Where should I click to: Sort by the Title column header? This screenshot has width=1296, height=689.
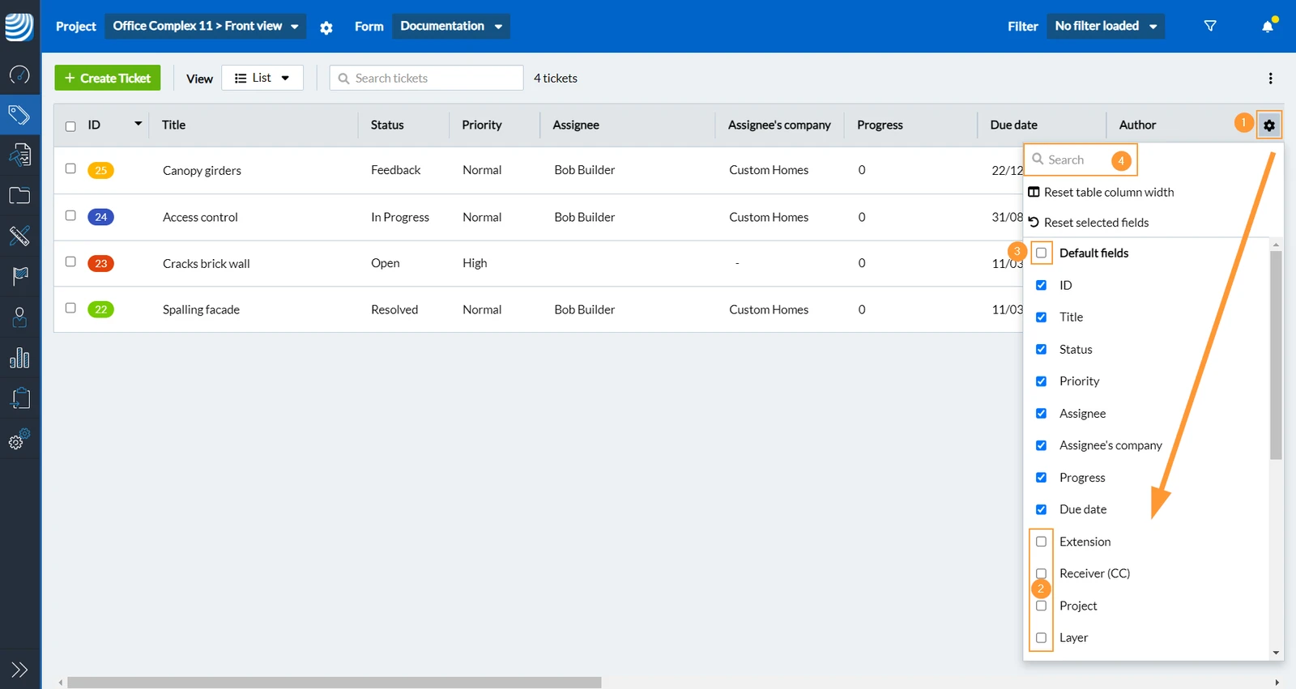pyautogui.click(x=173, y=125)
